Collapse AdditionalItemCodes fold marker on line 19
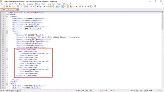The height and width of the screenshot is (92, 164). coord(7,49)
